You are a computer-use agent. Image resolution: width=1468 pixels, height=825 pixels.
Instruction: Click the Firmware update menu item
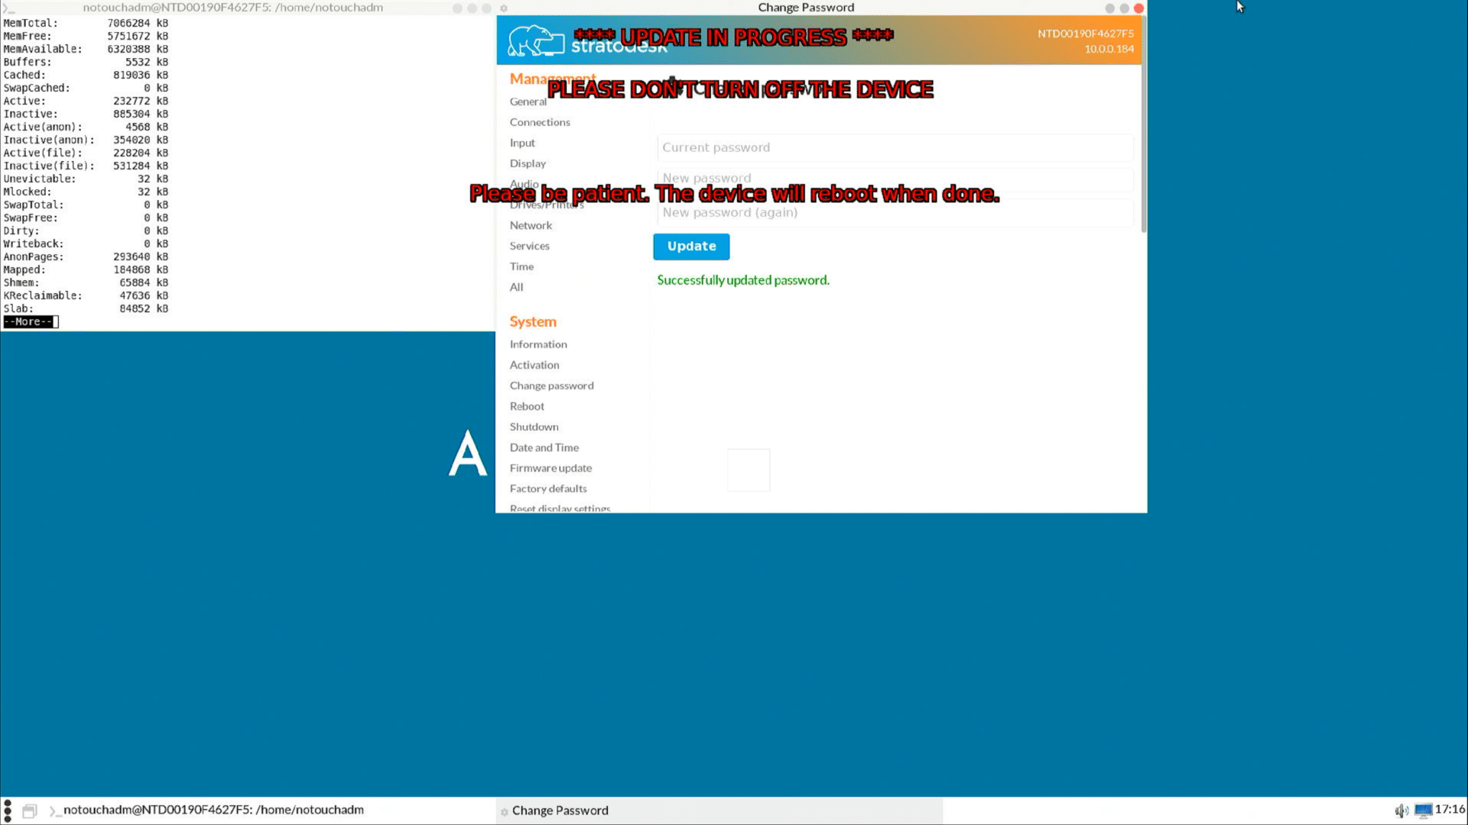coord(551,467)
